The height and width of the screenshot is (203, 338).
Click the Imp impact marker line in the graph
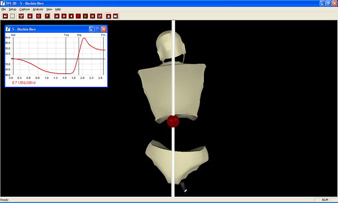(x=79, y=56)
